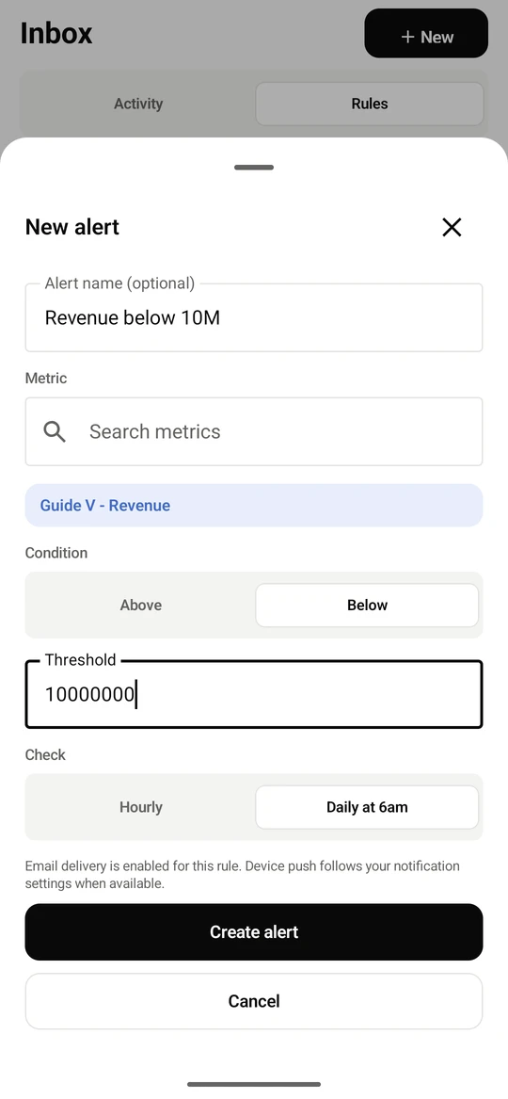Click the Condition label
The image size is (508, 1099).
(x=56, y=553)
